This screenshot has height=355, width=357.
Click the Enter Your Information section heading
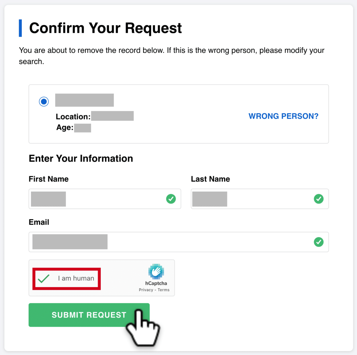[x=81, y=158]
